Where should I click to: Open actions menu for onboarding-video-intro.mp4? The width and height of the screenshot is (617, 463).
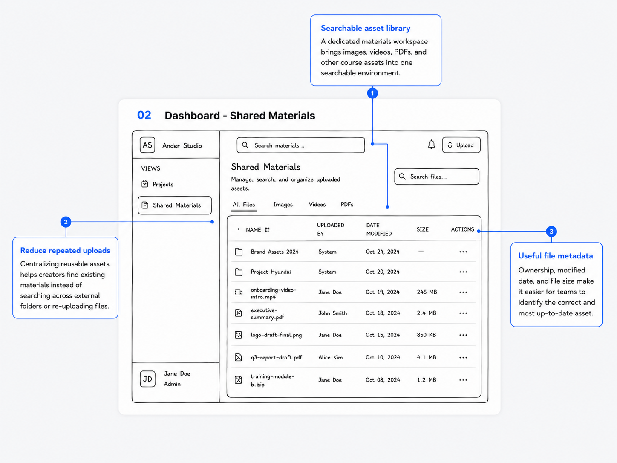[x=463, y=292]
